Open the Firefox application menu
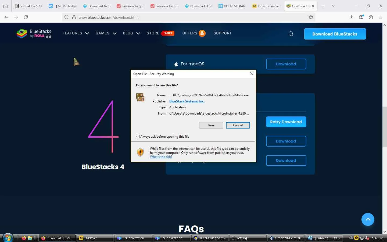 tap(381, 17)
